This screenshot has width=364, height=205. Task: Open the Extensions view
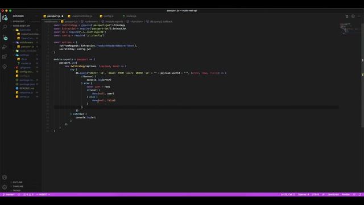tap(5, 57)
